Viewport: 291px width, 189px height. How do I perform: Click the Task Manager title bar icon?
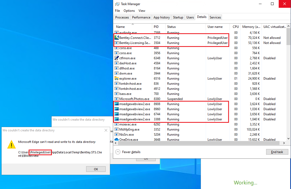(117, 4)
